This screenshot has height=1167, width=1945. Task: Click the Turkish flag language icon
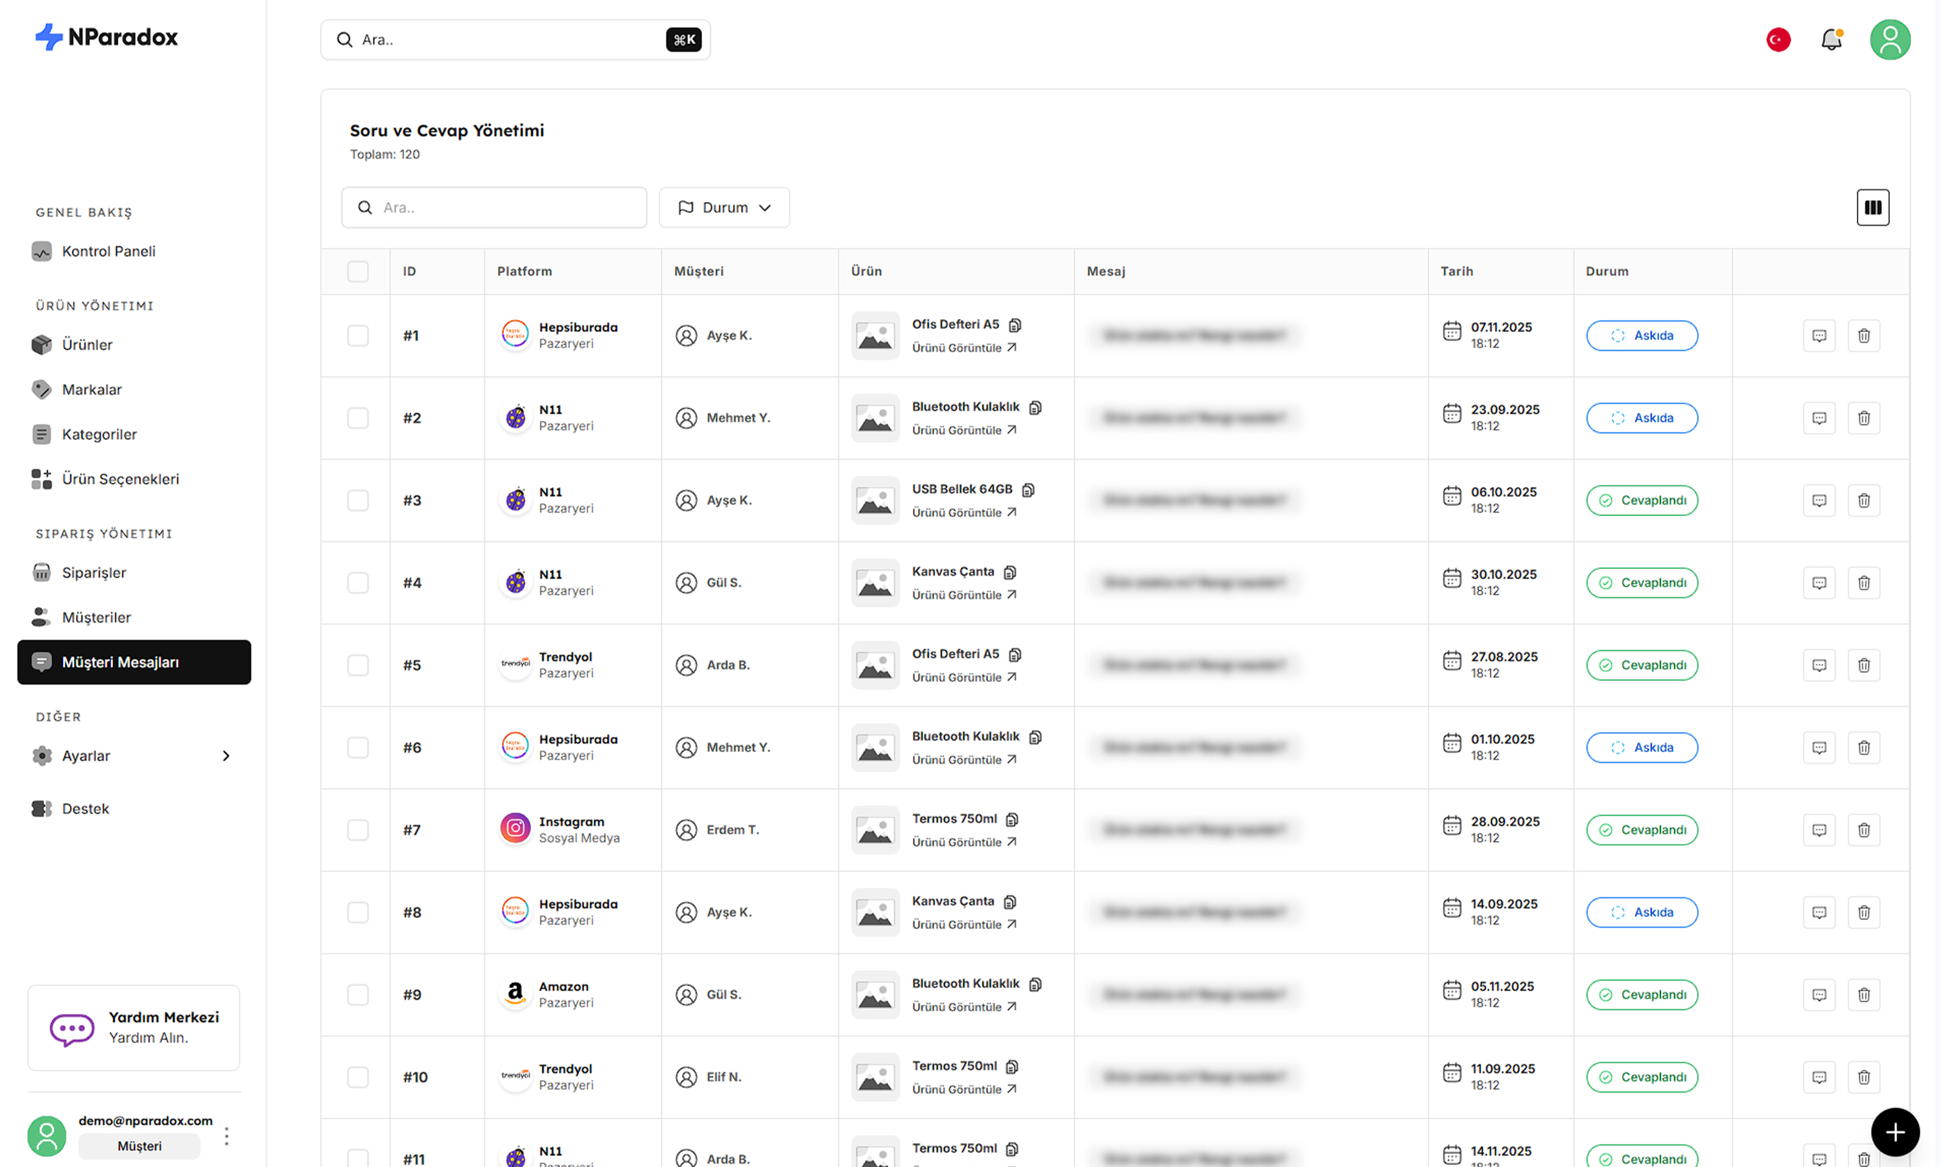click(1778, 40)
